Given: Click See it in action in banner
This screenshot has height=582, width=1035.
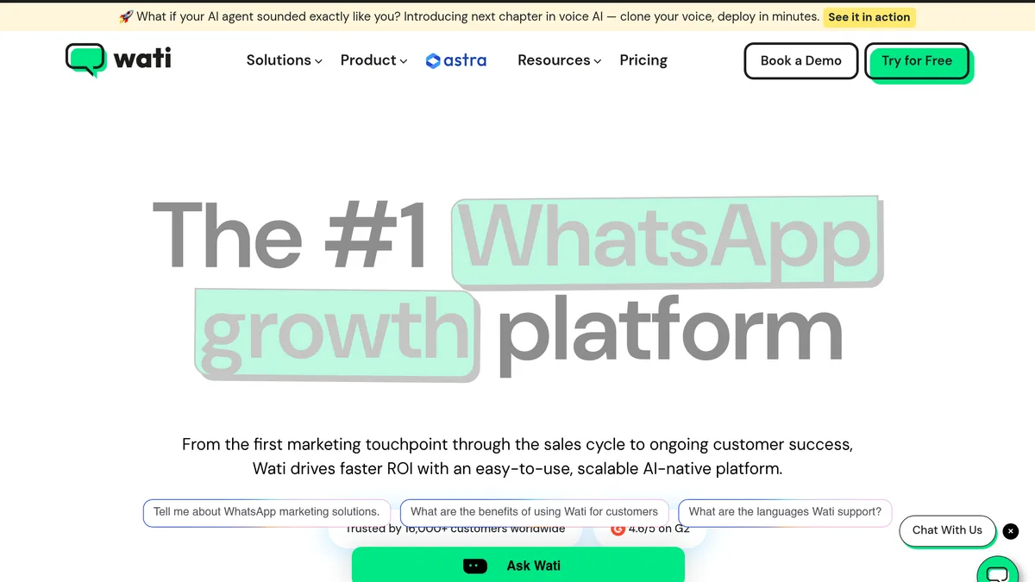Looking at the screenshot, I should pos(869,16).
